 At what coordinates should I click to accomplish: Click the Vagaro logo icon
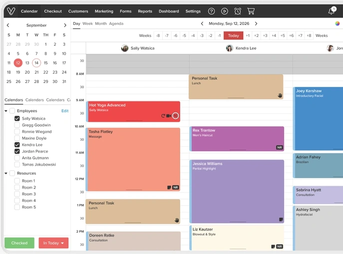pos(10,11)
